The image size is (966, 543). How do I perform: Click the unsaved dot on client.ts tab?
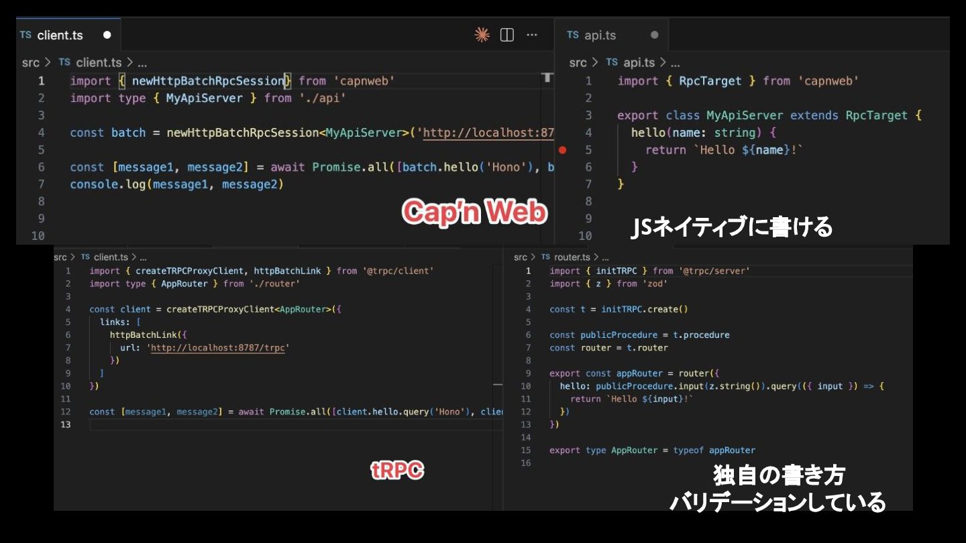pyautogui.click(x=107, y=35)
